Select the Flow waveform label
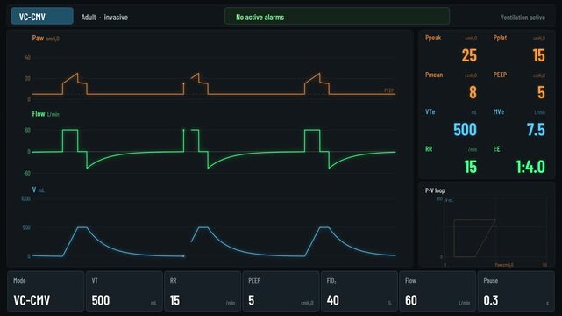 coord(39,114)
